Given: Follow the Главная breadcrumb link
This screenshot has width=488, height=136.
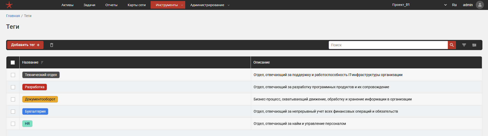Looking at the screenshot, I should (x=13, y=16).
